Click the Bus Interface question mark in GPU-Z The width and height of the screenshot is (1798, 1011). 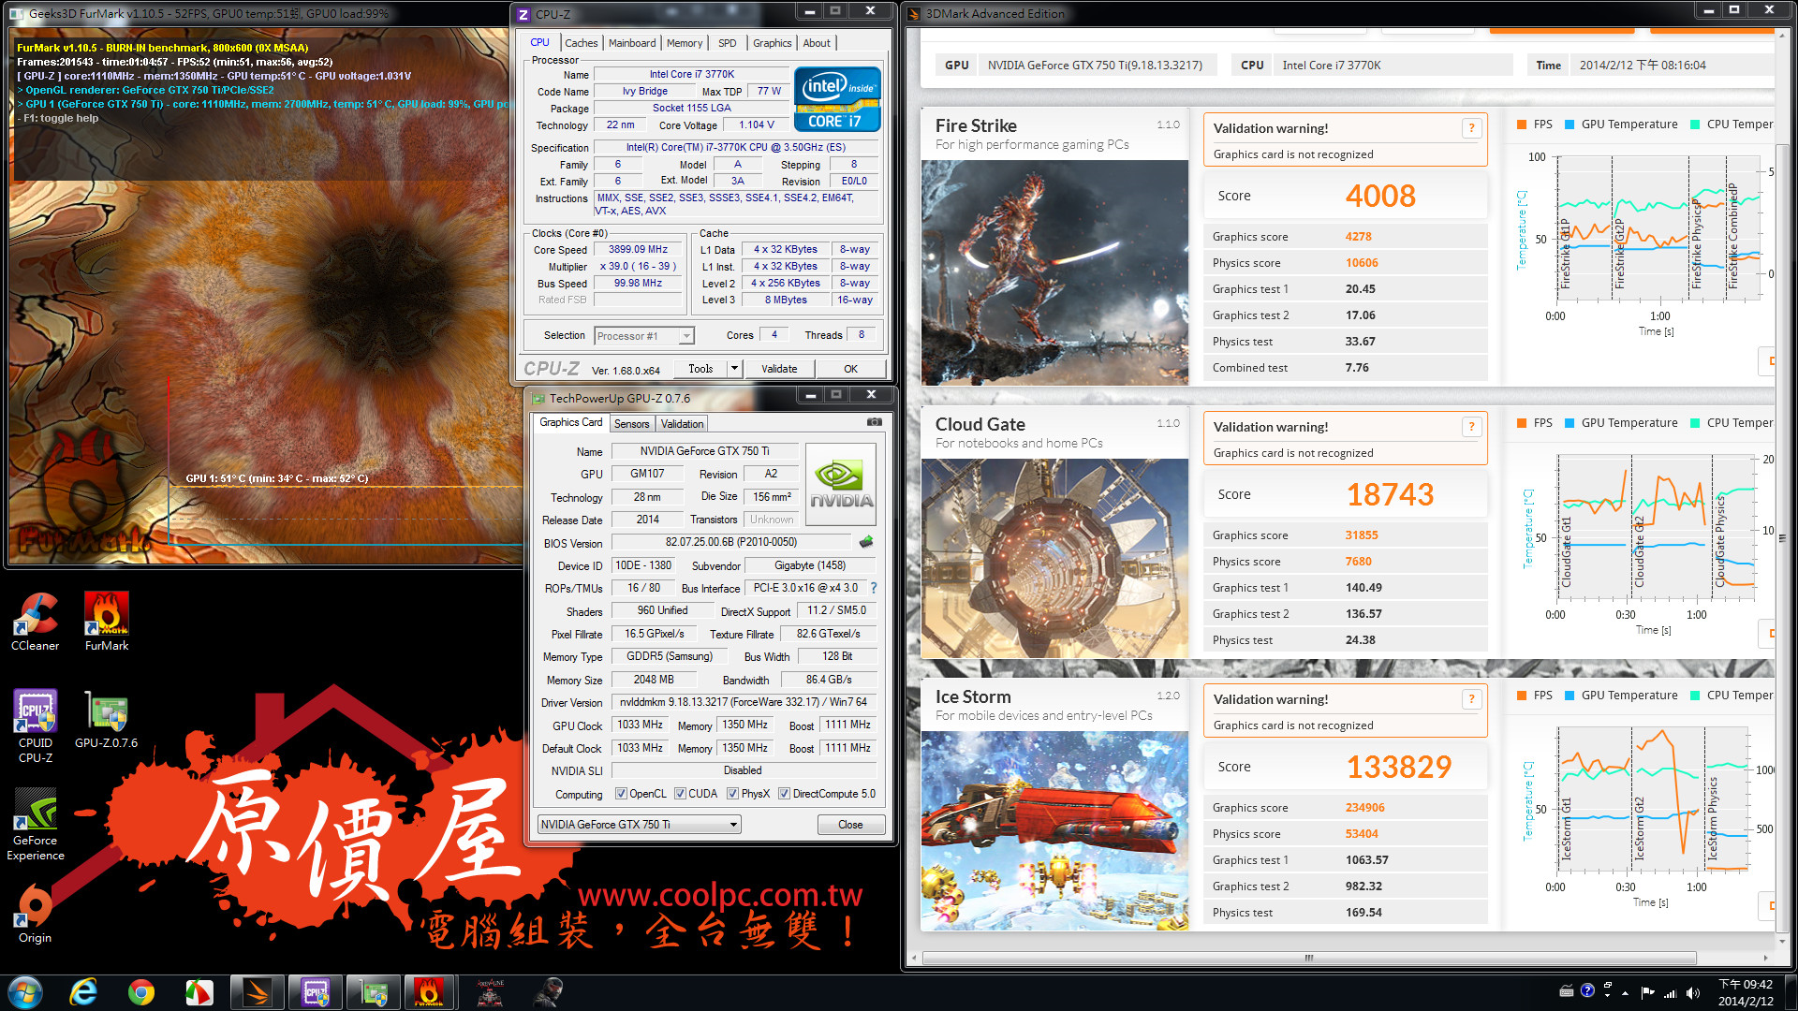point(874,588)
